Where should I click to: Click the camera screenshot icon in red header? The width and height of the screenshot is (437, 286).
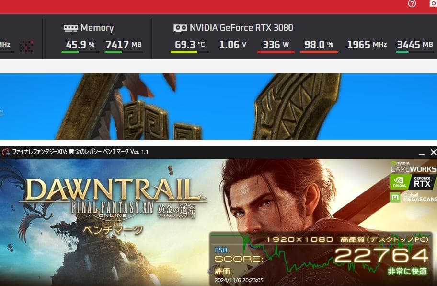pyautogui.click(x=434, y=3)
